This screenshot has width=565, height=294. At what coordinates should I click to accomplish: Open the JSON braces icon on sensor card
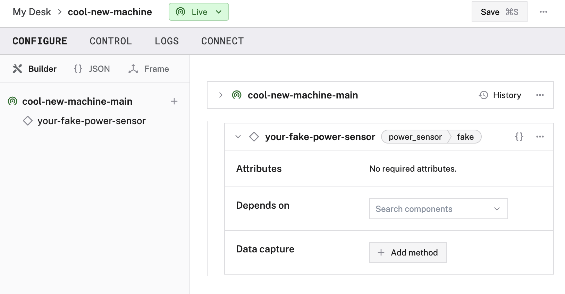coord(519,137)
